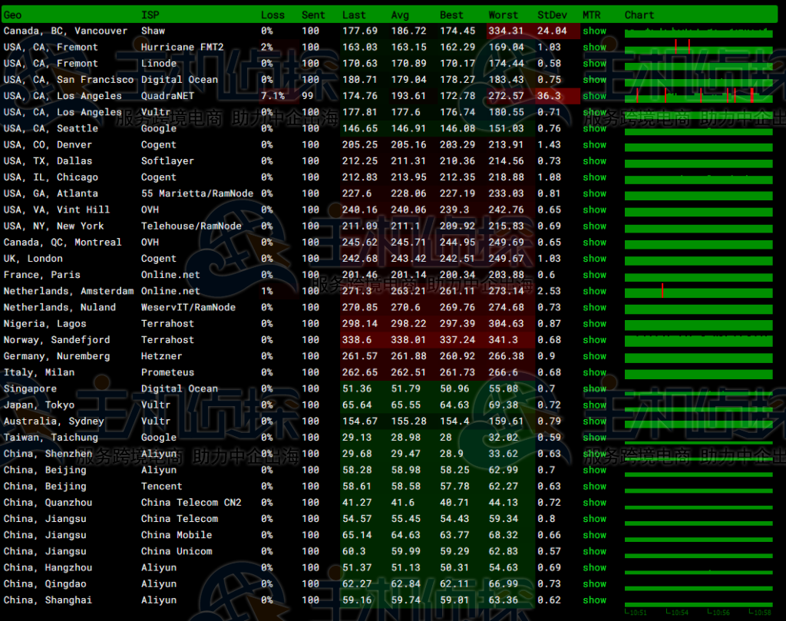Click show link for UK London Cogent
This screenshot has height=621, width=786.
pos(594,259)
